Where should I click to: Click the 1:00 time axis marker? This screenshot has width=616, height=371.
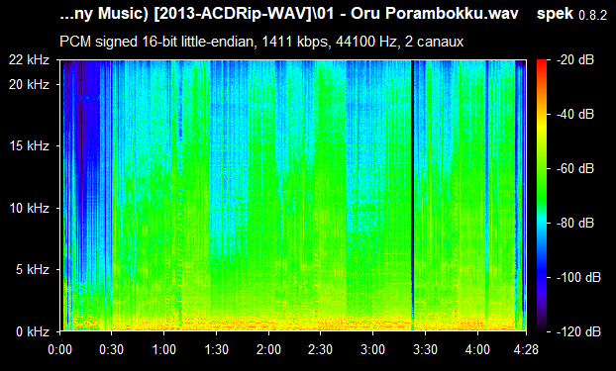pyautogui.click(x=163, y=349)
